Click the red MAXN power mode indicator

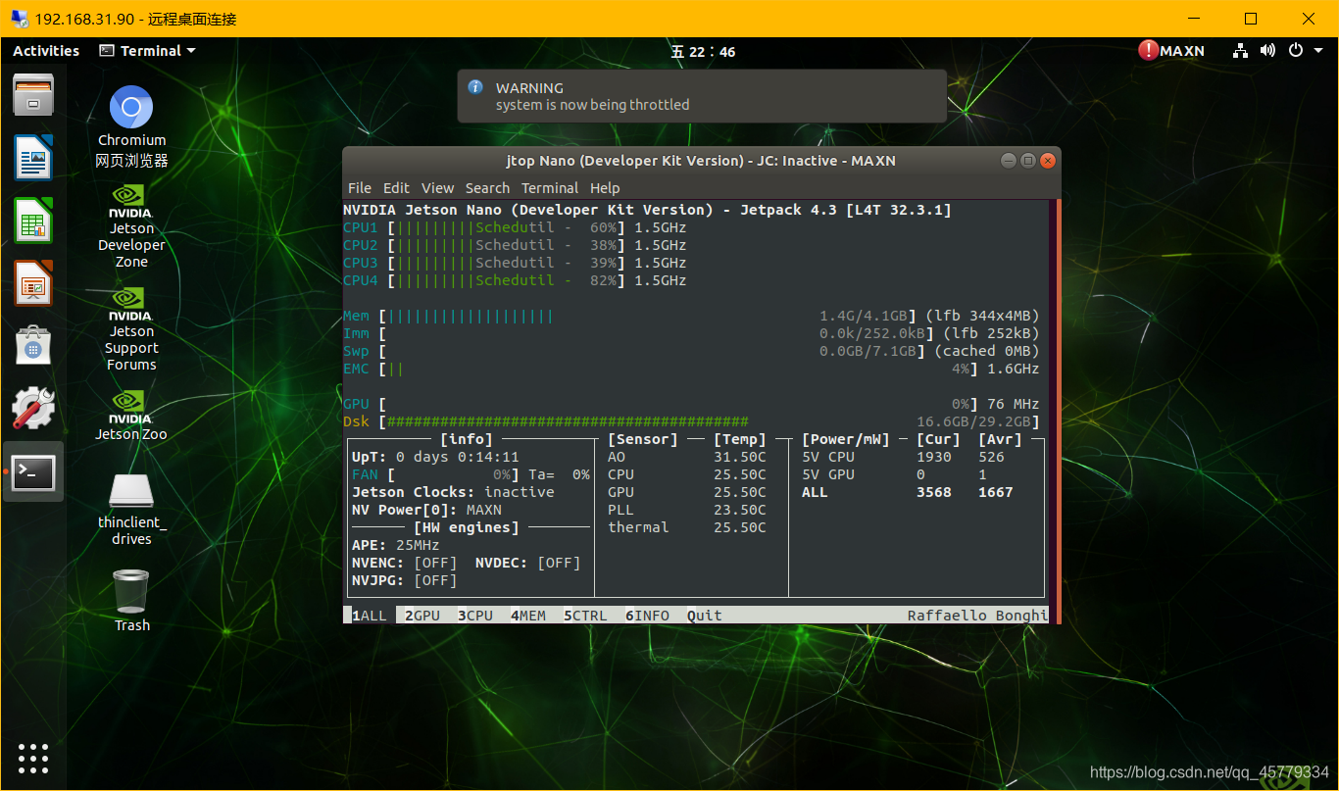(x=1171, y=50)
